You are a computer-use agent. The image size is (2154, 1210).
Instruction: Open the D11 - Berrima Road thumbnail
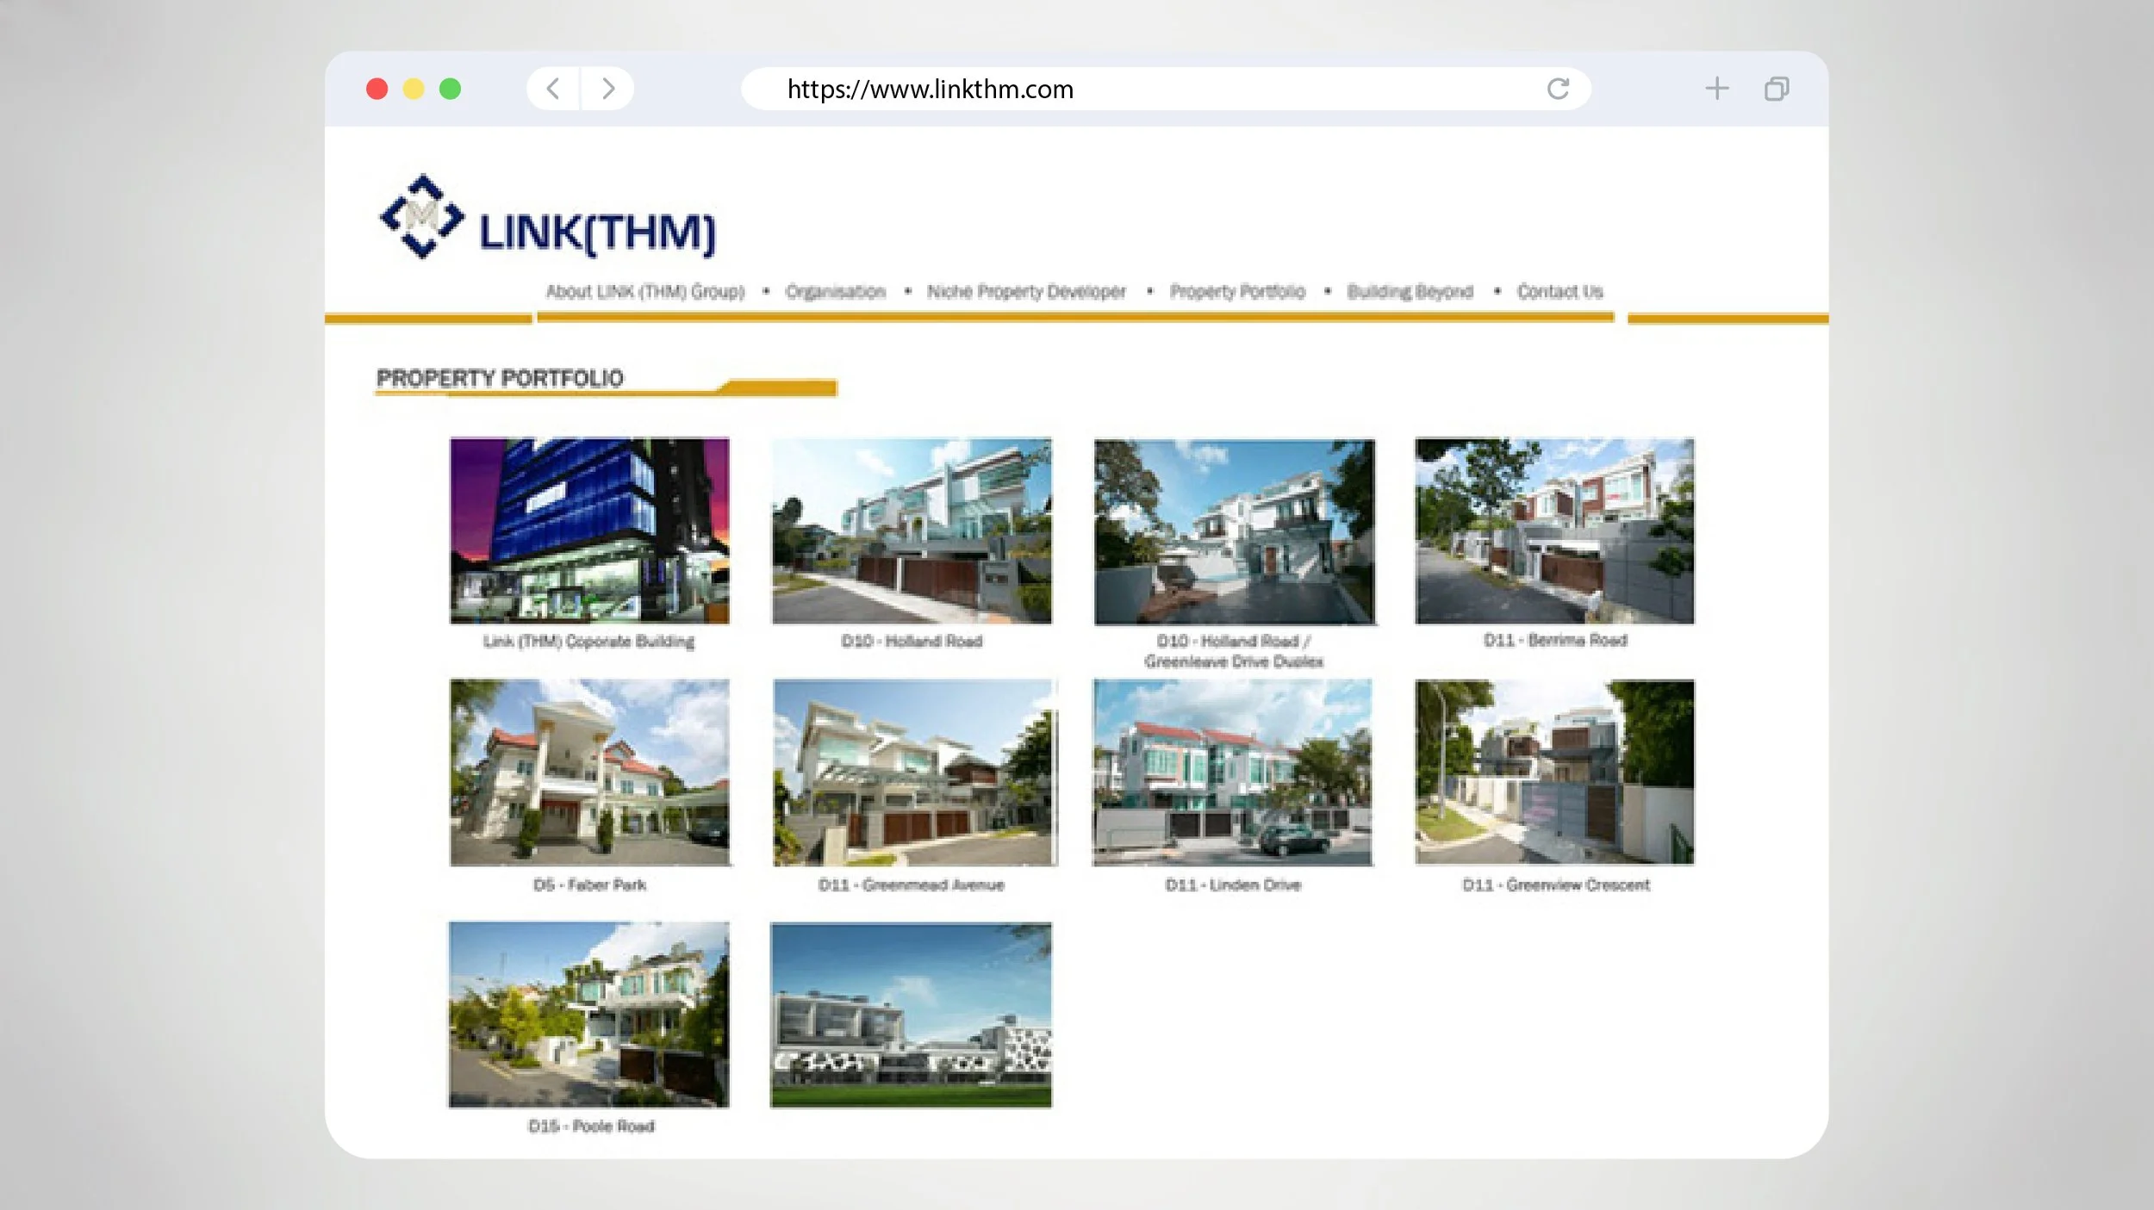(1555, 531)
